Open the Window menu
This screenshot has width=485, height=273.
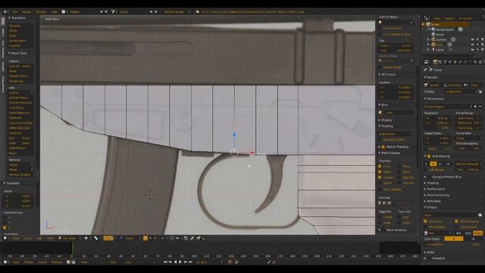(x=41, y=12)
